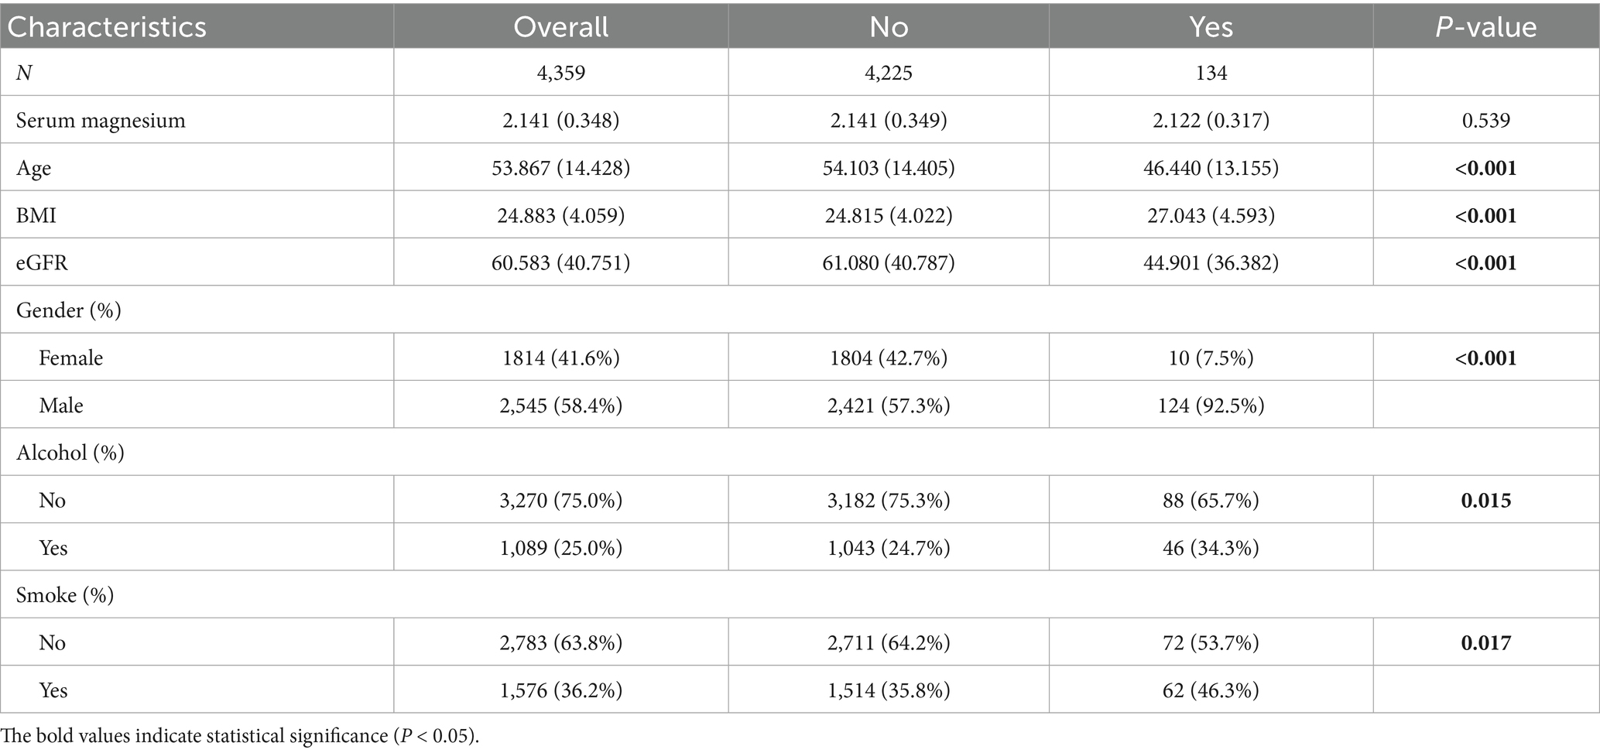Click the Smoke (%) section label
The height and width of the screenshot is (753, 1600).
coord(65,595)
